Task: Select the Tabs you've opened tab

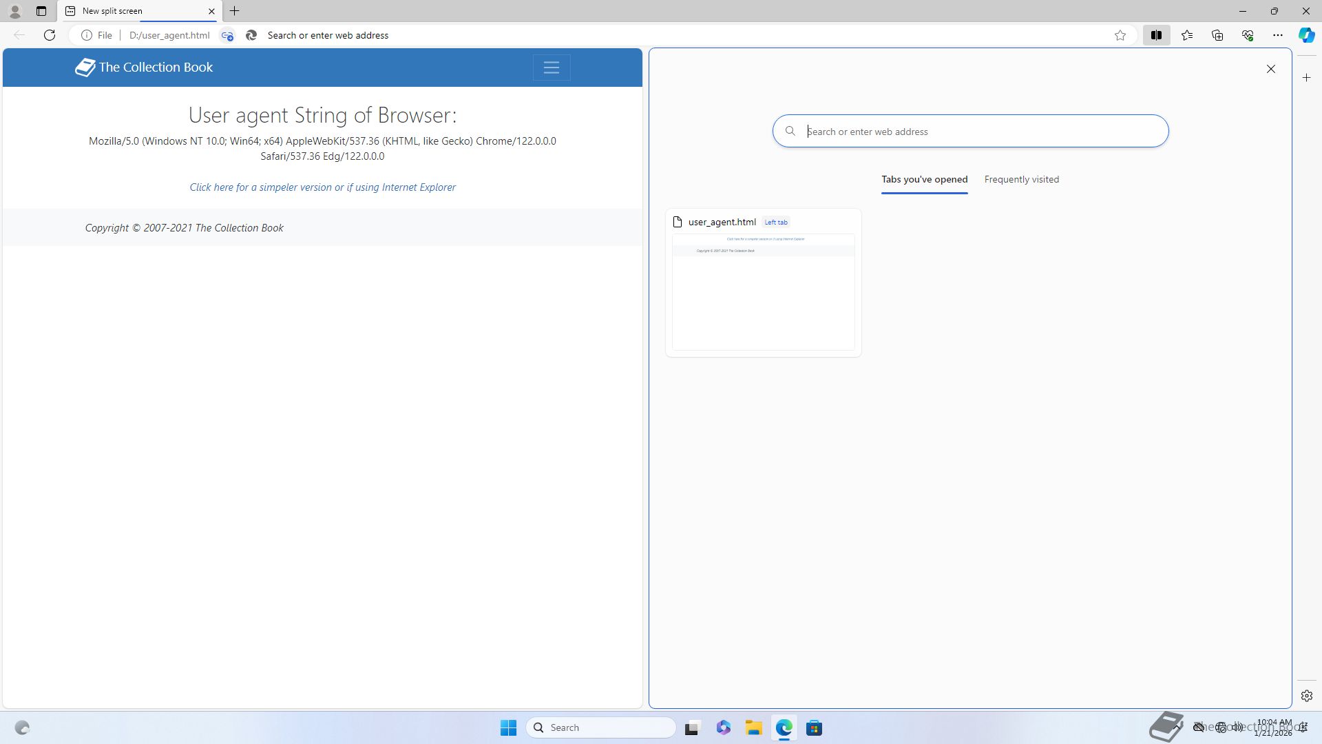Action: (x=924, y=179)
